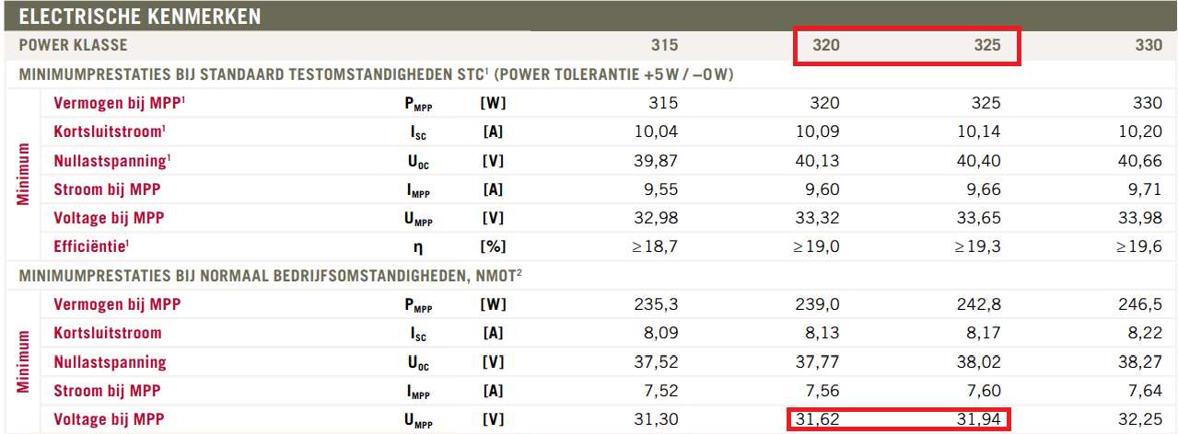Click the NMOT voltage value 32,25
The width and height of the screenshot is (1178, 434).
click(1141, 419)
